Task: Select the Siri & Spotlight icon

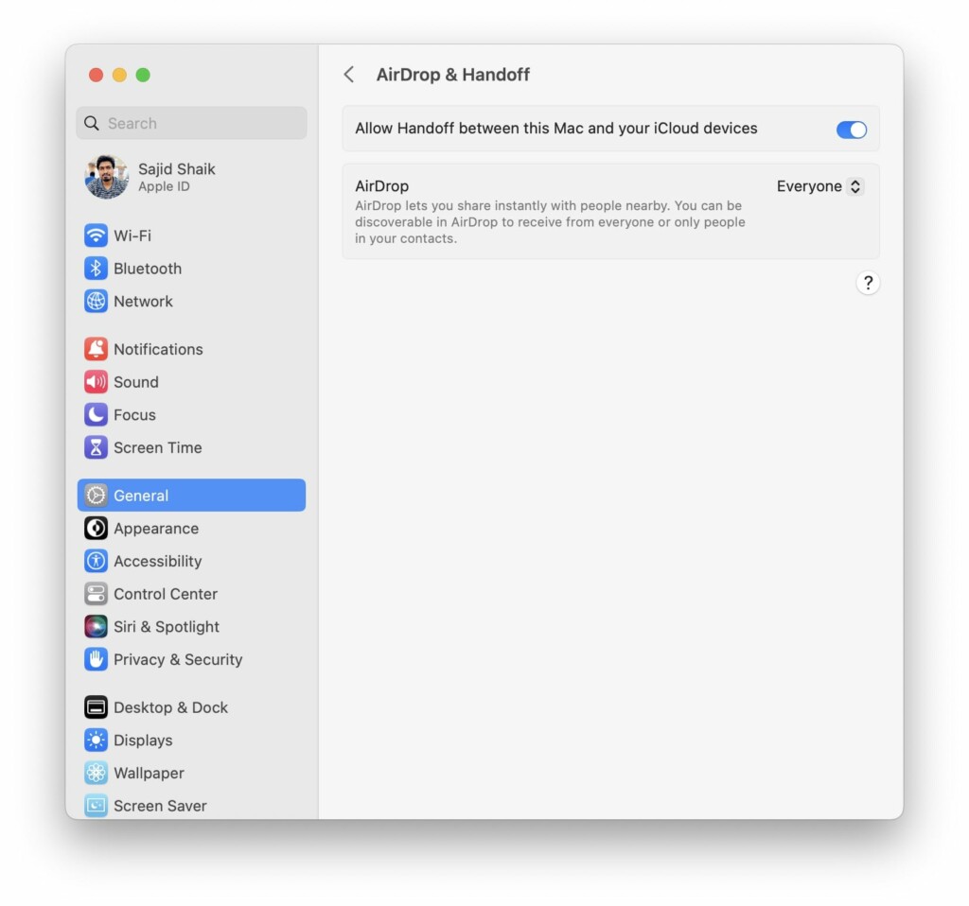Action: [x=96, y=626]
